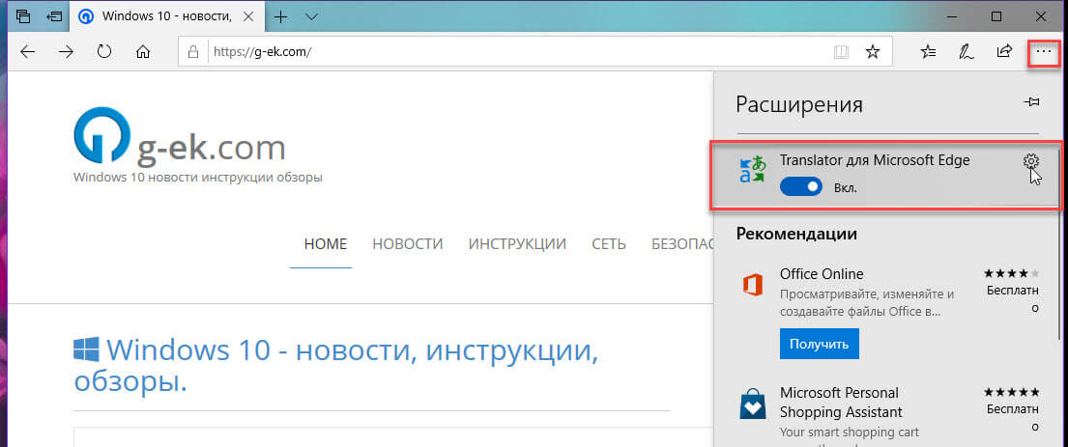Share this page icon
The height and width of the screenshot is (447, 1068).
pos(1004,52)
